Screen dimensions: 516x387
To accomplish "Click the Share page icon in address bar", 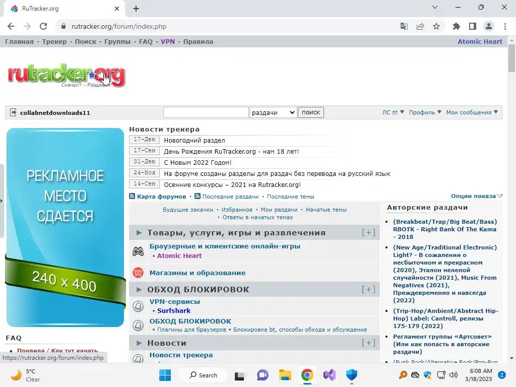I will click(x=420, y=26).
